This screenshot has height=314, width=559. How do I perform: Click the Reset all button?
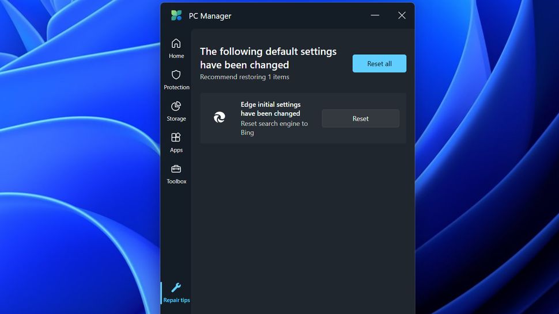[x=379, y=64]
